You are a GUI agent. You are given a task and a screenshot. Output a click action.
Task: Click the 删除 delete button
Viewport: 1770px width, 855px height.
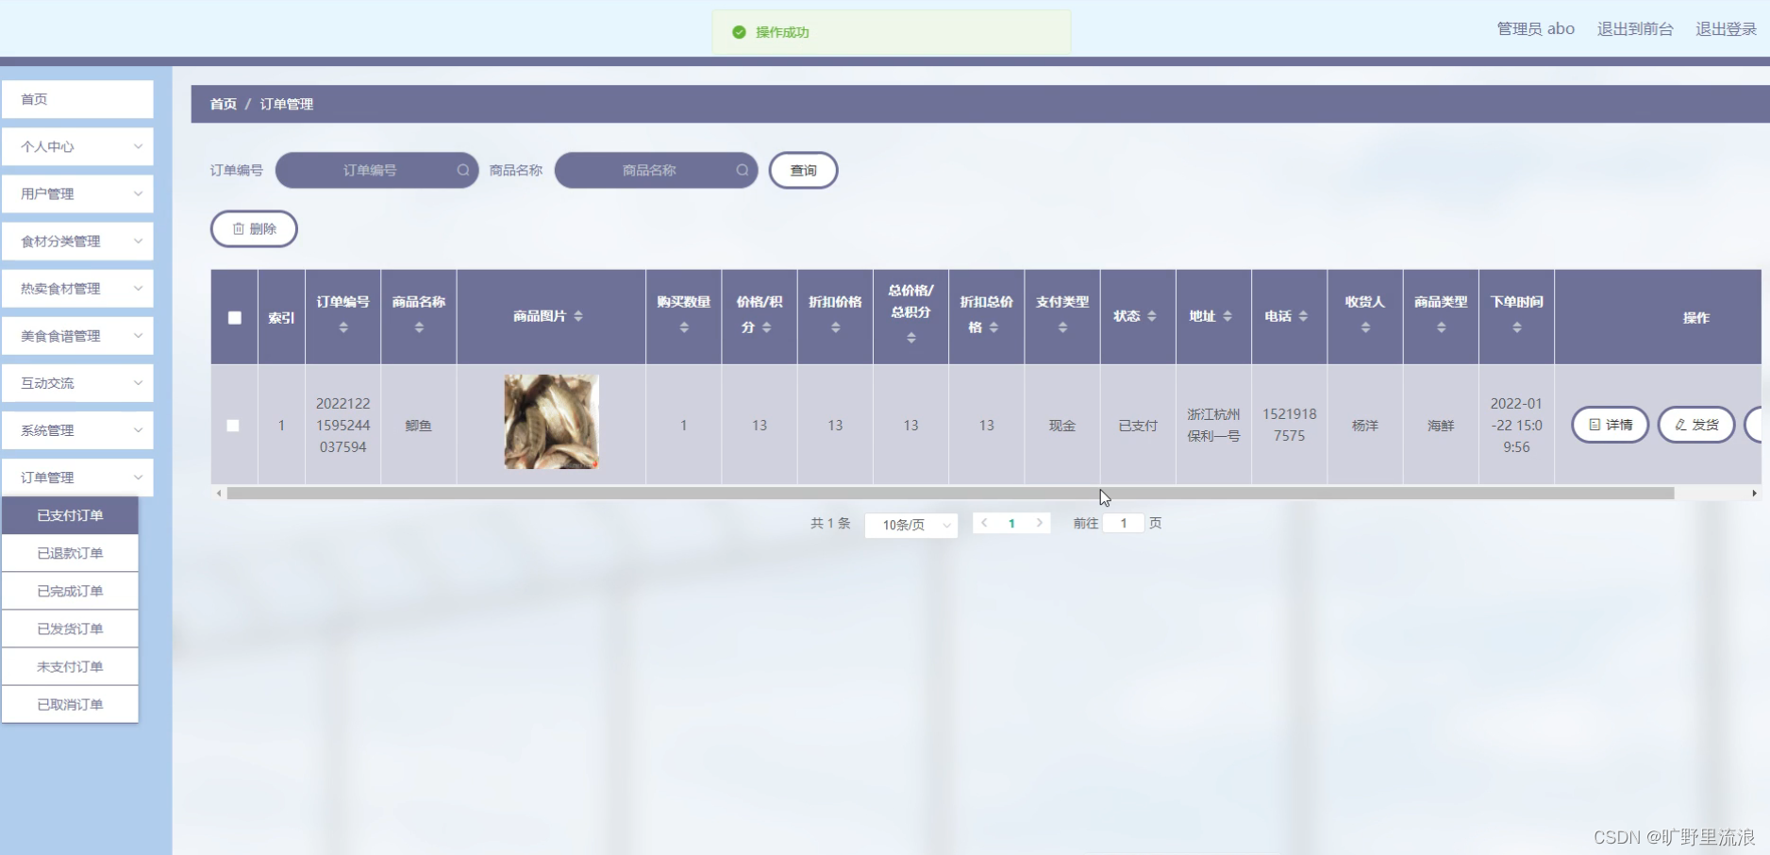(254, 228)
